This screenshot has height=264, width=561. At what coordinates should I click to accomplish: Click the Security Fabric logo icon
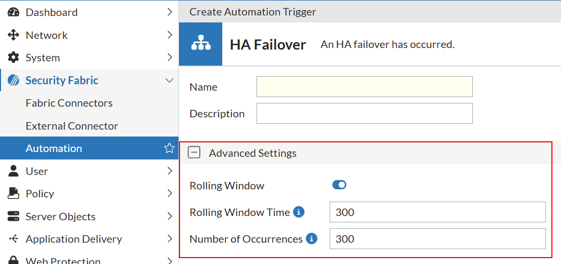tap(13, 81)
